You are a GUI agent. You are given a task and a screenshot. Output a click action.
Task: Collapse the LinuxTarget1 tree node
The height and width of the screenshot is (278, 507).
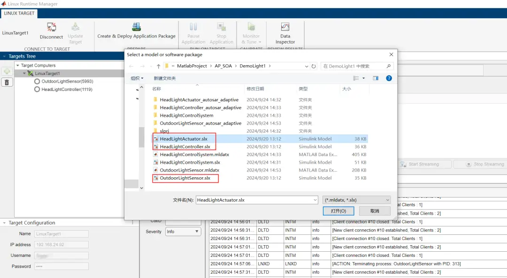click(x=24, y=73)
